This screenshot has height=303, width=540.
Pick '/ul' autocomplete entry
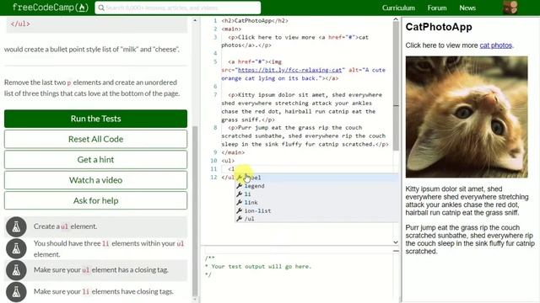point(317,219)
